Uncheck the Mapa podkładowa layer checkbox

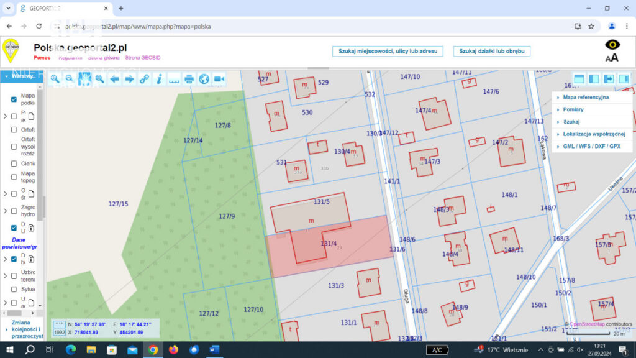(14, 99)
